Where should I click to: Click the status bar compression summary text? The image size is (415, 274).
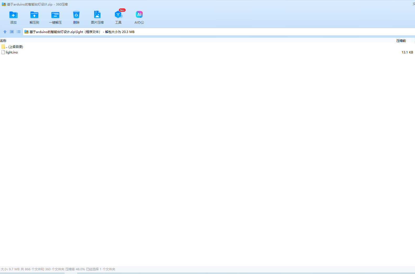58,269
